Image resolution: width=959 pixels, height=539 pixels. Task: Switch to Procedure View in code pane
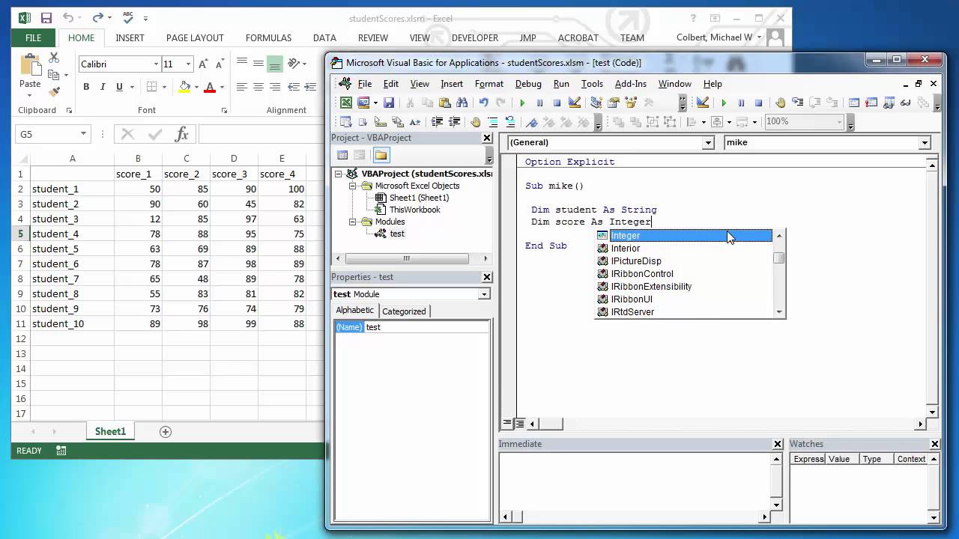tap(507, 424)
